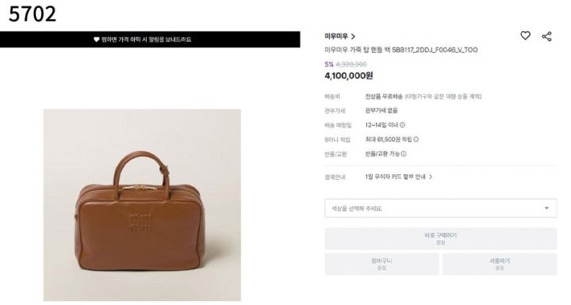The height and width of the screenshot is (305, 571).
Task: Open info icon next to 12~14일 이내
Action: pos(402,125)
